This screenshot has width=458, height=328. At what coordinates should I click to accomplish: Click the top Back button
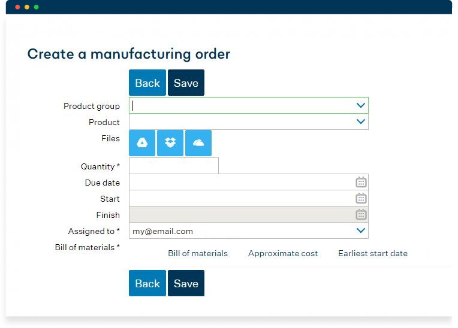click(147, 83)
